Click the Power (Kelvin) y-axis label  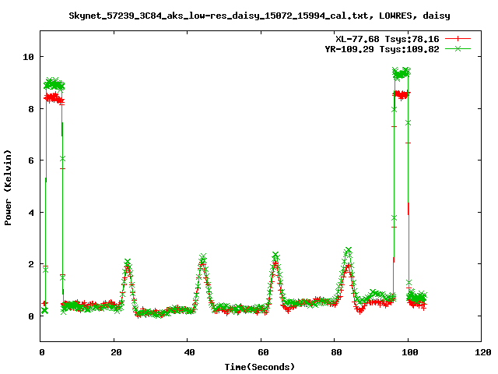coord(8,188)
